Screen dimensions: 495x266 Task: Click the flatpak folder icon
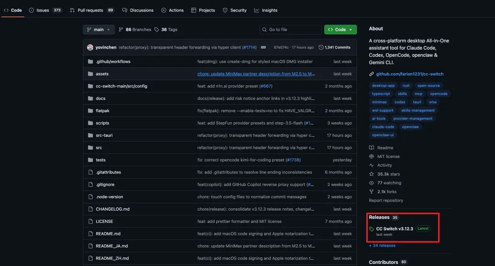point(90,111)
